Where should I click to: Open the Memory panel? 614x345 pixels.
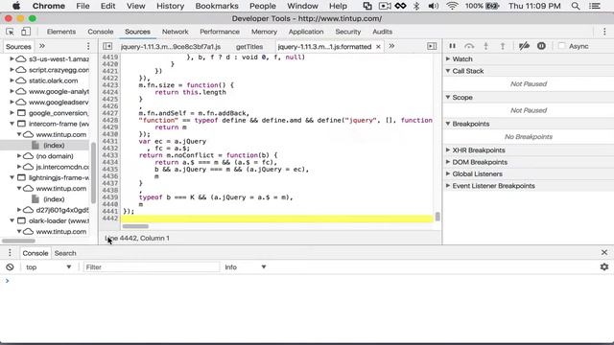[264, 32]
